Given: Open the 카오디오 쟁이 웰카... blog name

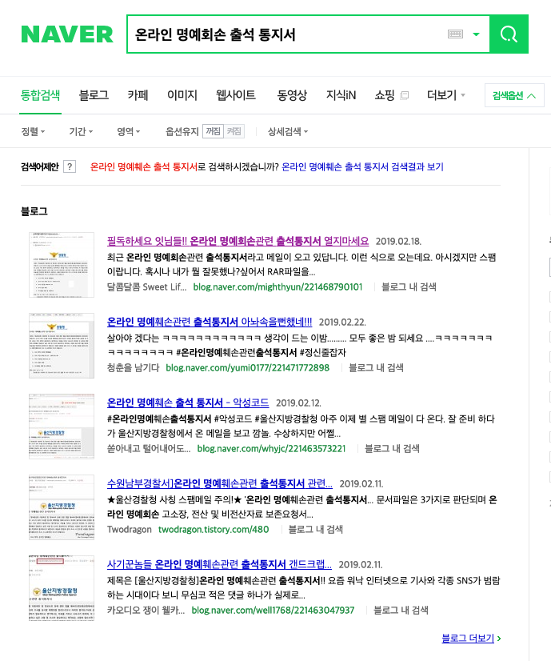Looking at the screenshot, I should pyautogui.click(x=146, y=611).
